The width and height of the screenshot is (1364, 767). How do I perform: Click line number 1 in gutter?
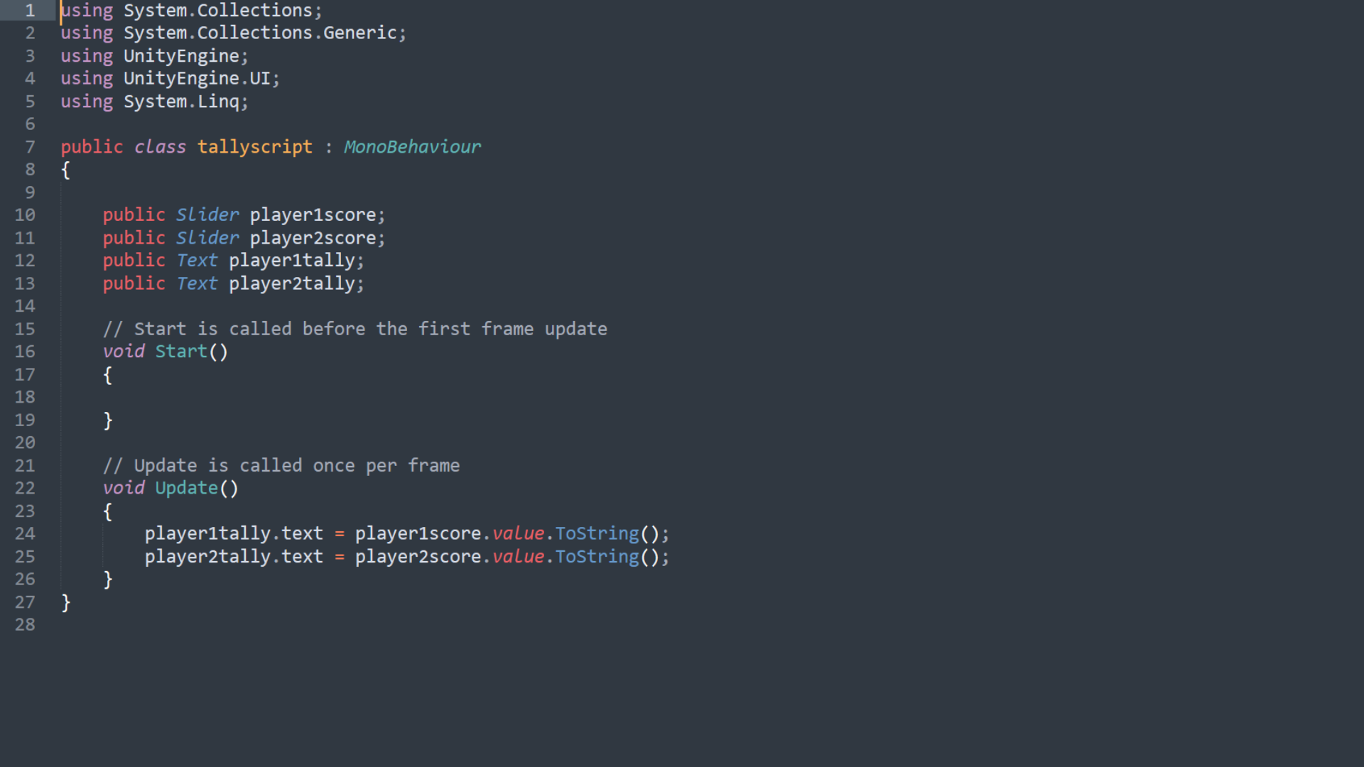pos(30,11)
